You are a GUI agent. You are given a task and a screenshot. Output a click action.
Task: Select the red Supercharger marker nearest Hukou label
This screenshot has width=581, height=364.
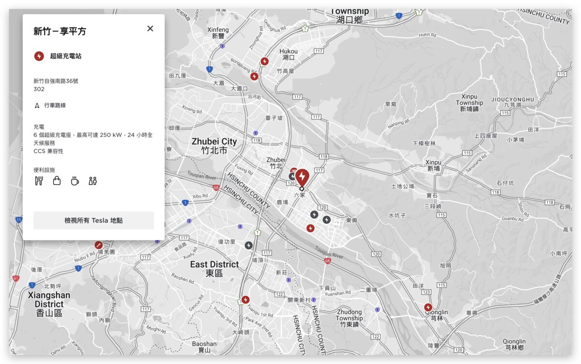(x=265, y=61)
